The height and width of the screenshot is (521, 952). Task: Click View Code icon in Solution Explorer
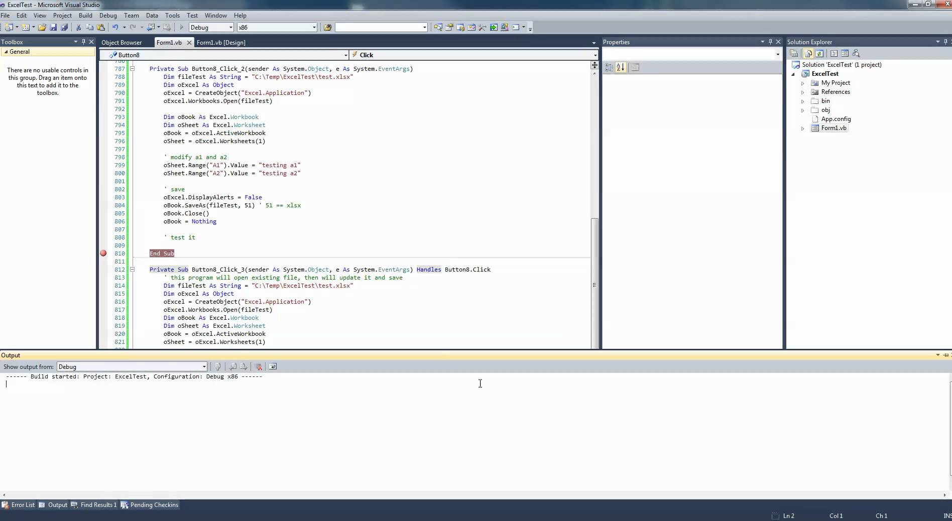tap(834, 53)
